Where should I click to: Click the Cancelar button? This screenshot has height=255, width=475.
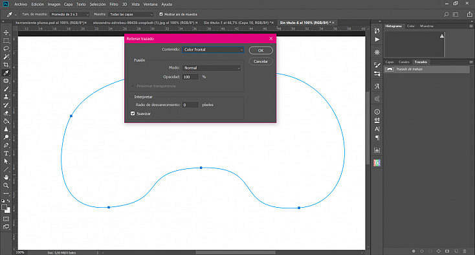click(x=261, y=61)
